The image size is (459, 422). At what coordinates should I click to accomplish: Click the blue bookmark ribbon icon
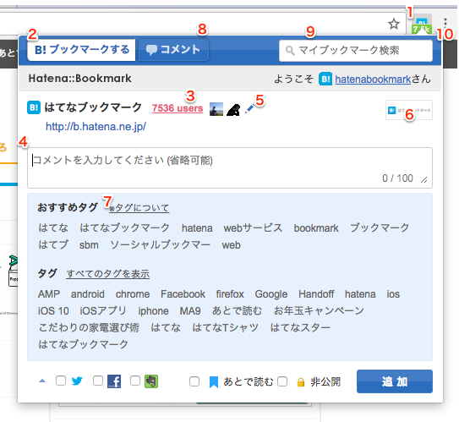pos(214,382)
